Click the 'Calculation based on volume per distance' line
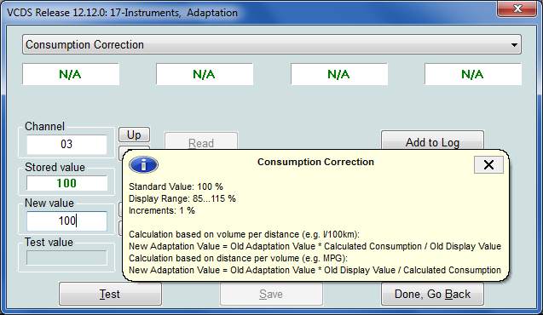 [244, 234]
